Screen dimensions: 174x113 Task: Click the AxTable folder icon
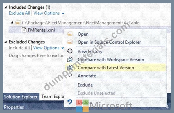[18, 23]
